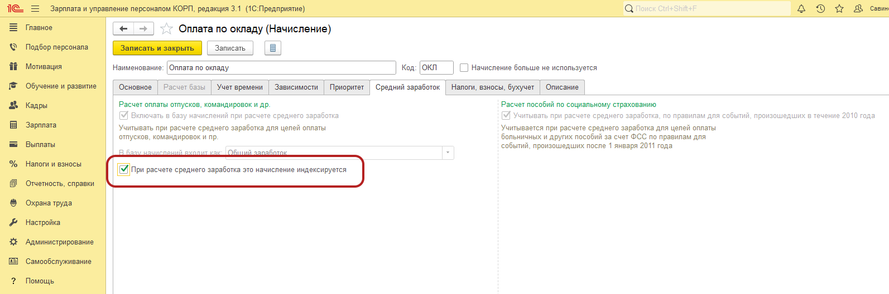This screenshot has height=294, width=889.
Task: Click the forward navigation arrow
Action: 143,29
